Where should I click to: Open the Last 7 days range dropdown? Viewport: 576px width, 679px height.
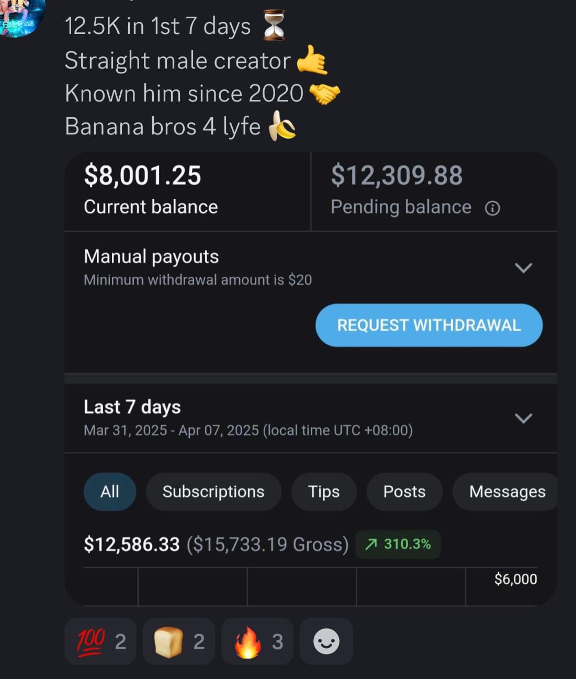point(523,418)
